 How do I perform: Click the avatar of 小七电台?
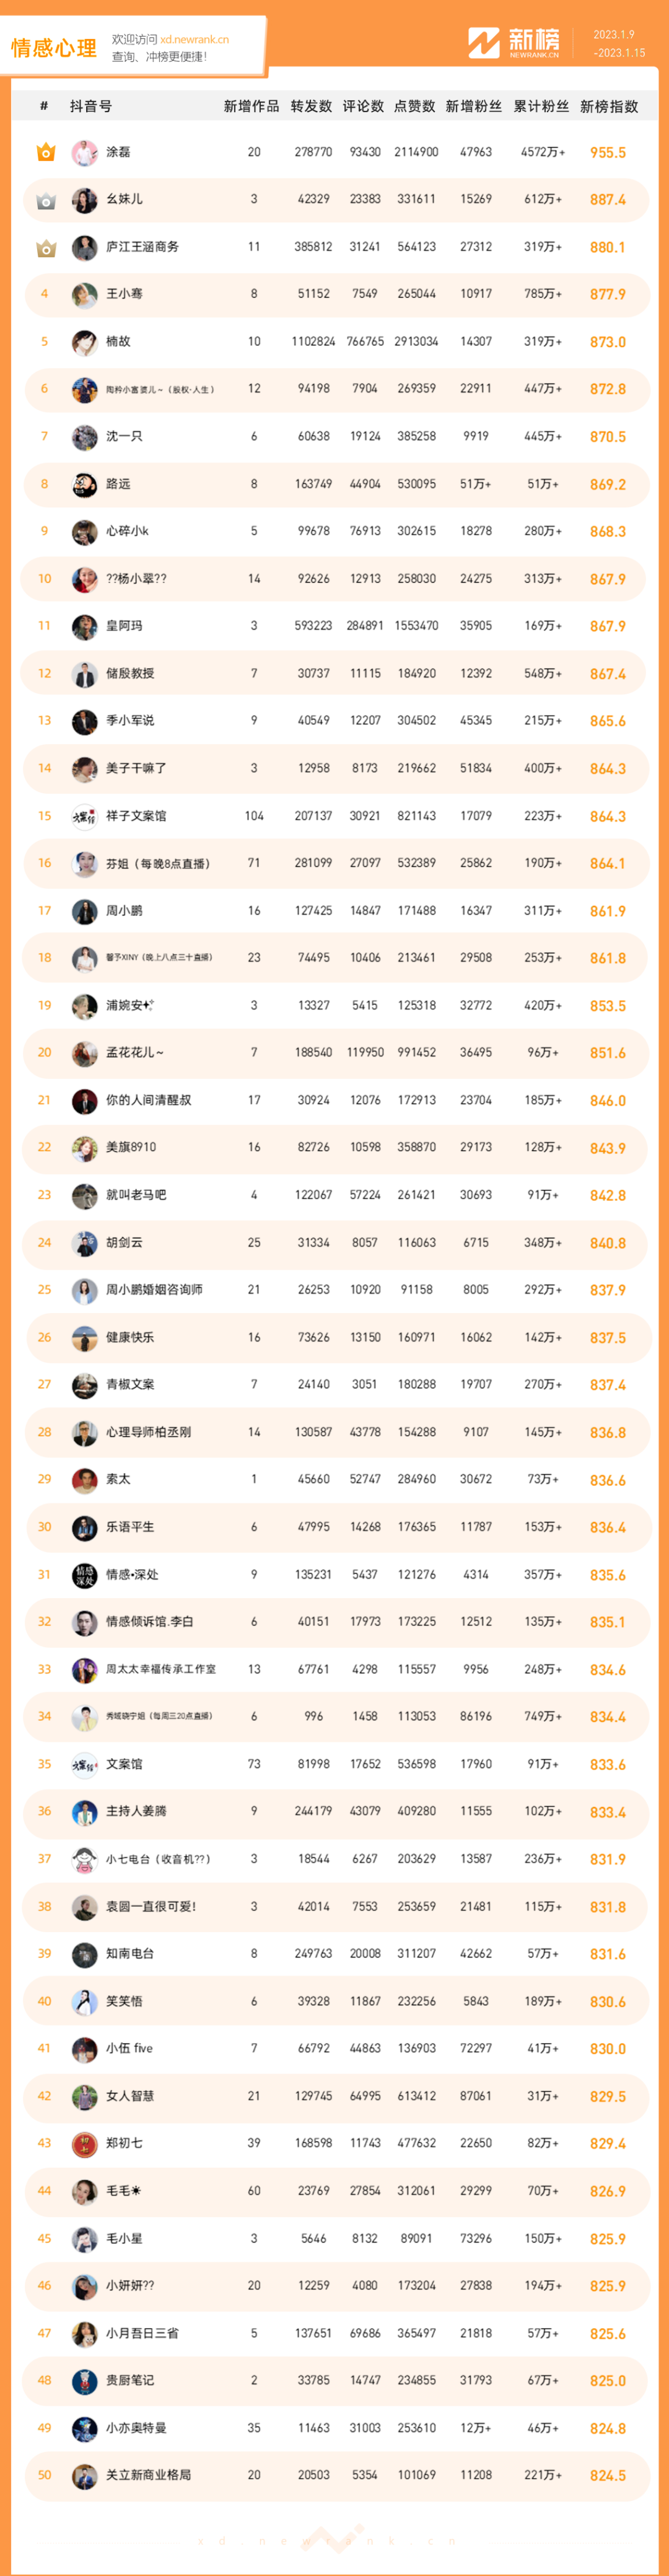(x=85, y=1859)
